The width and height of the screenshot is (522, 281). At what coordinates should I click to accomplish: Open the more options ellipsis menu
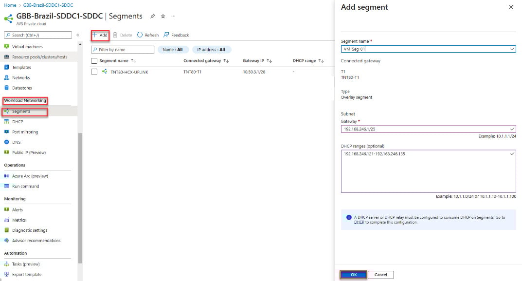point(173,16)
